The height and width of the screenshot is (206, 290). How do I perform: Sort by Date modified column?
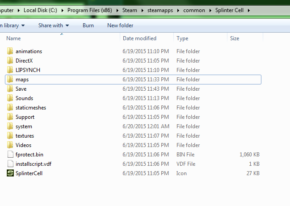(x=139, y=38)
